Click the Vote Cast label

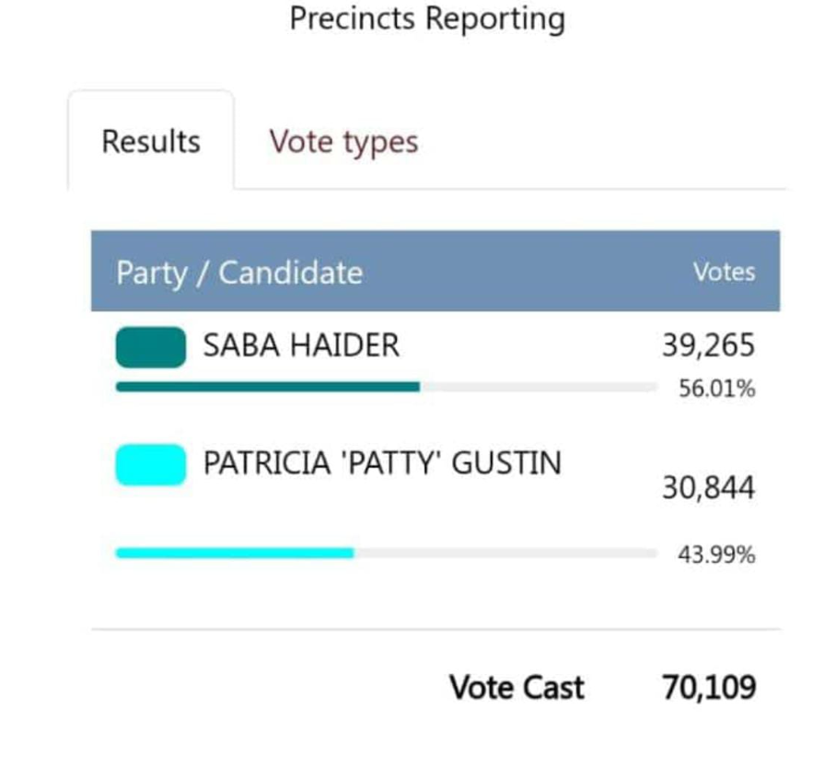click(517, 687)
